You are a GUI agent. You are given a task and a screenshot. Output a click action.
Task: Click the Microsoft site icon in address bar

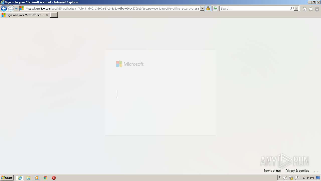click(22, 9)
